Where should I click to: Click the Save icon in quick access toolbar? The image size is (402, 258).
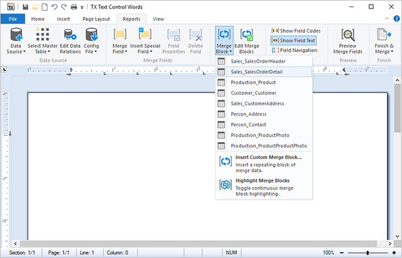(x=25, y=7)
